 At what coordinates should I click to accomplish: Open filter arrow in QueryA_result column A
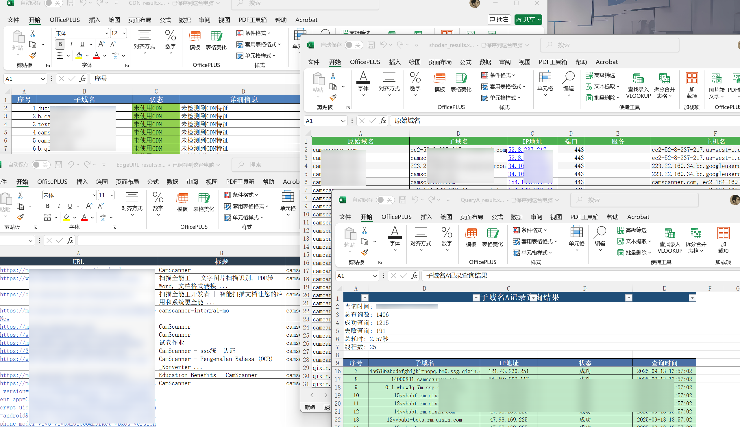(x=365, y=298)
